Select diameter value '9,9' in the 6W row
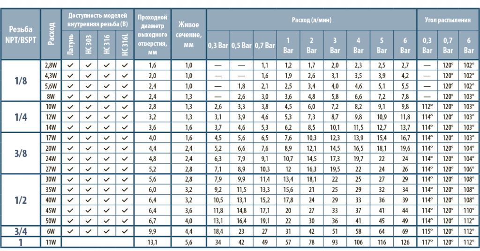The width and height of the screenshot is (480, 251). coord(152,231)
